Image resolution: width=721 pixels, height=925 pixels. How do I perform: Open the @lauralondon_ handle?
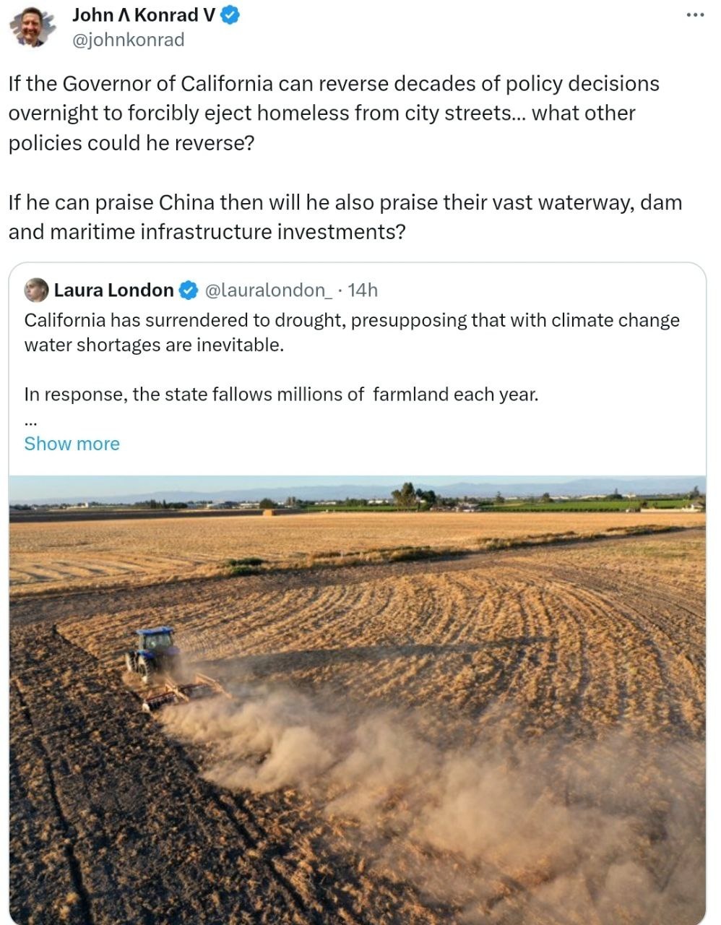click(268, 291)
